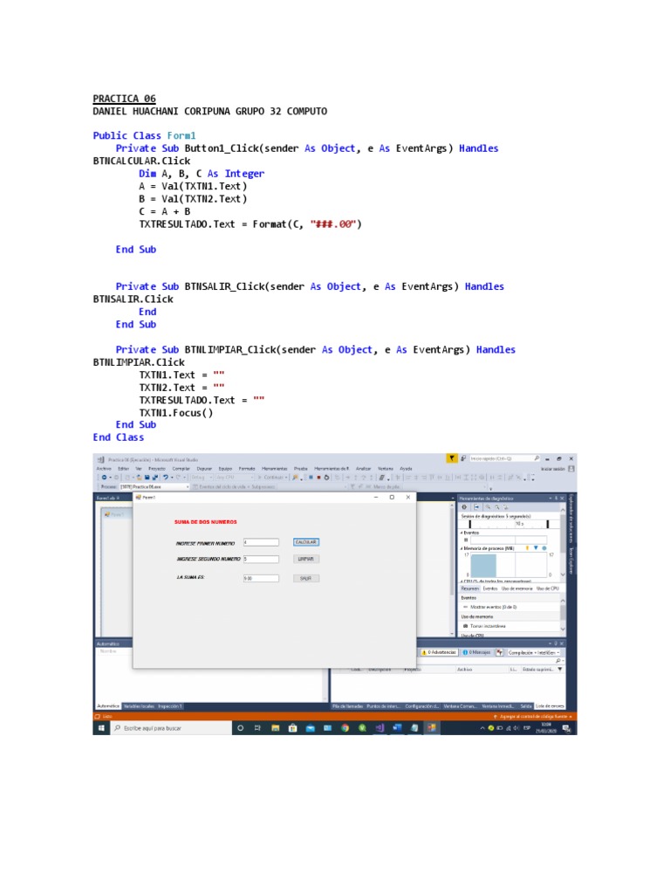Open the Depurar menu
The width and height of the screenshot is (670, 894).
pos(204,468)
